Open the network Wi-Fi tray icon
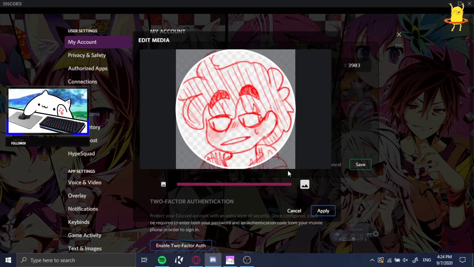474x267 pixels. coord(389,260)
